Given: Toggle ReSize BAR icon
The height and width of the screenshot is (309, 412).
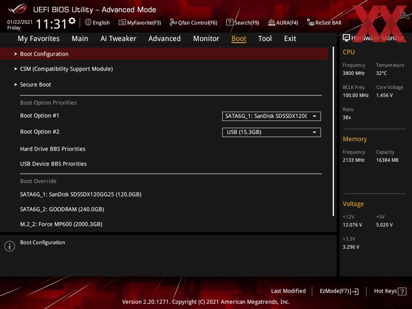Looking at the screenshot, I should click(310, 22).
